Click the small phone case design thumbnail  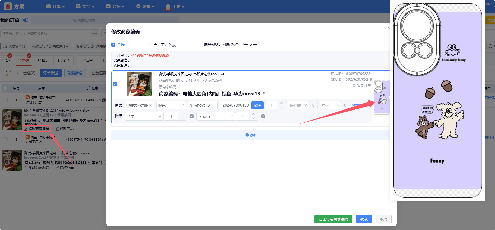(x=382, y=97)
